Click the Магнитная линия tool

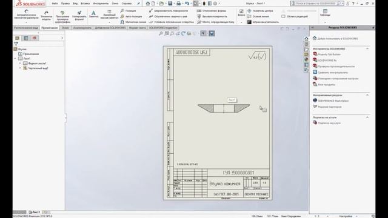coord(133,22)
